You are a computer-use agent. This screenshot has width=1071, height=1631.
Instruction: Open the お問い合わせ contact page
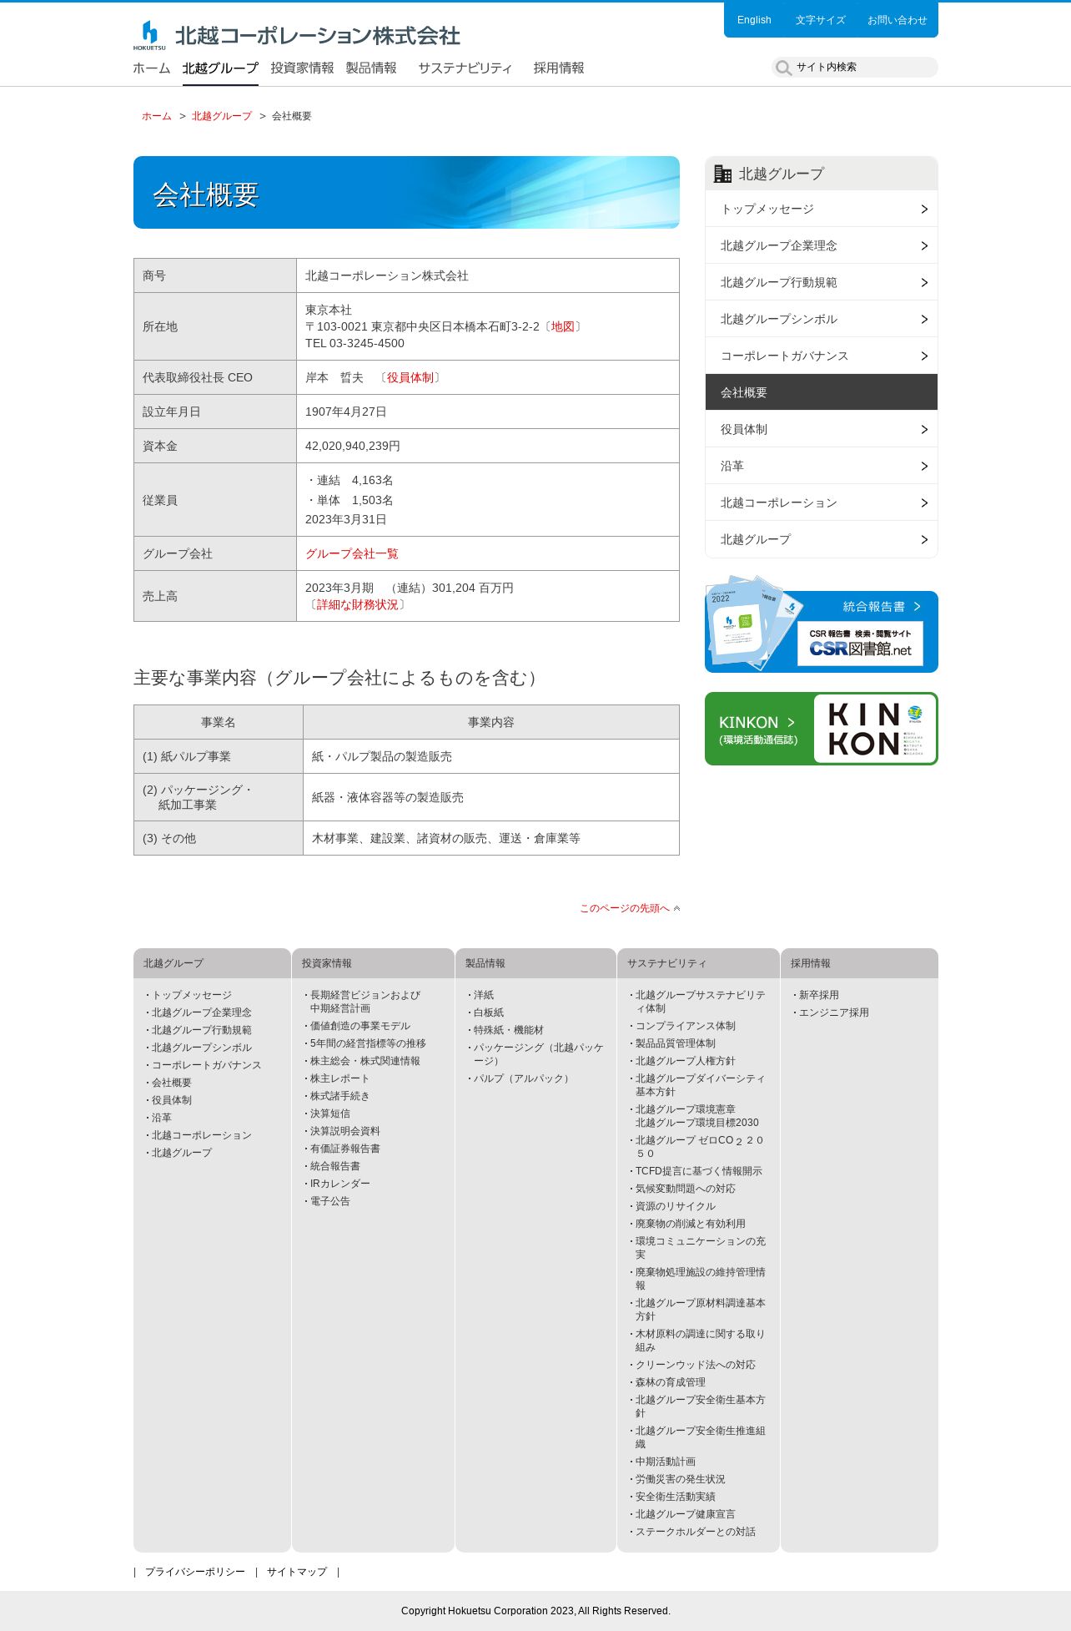[x=897, y=20]
